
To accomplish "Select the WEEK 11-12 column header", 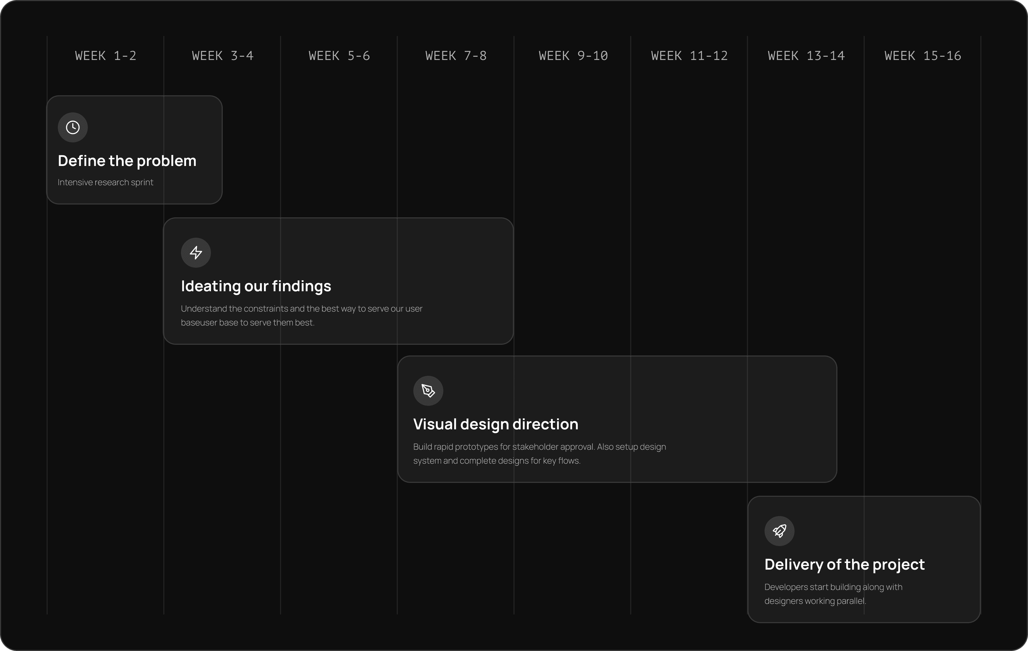I will tap(689, 56).
